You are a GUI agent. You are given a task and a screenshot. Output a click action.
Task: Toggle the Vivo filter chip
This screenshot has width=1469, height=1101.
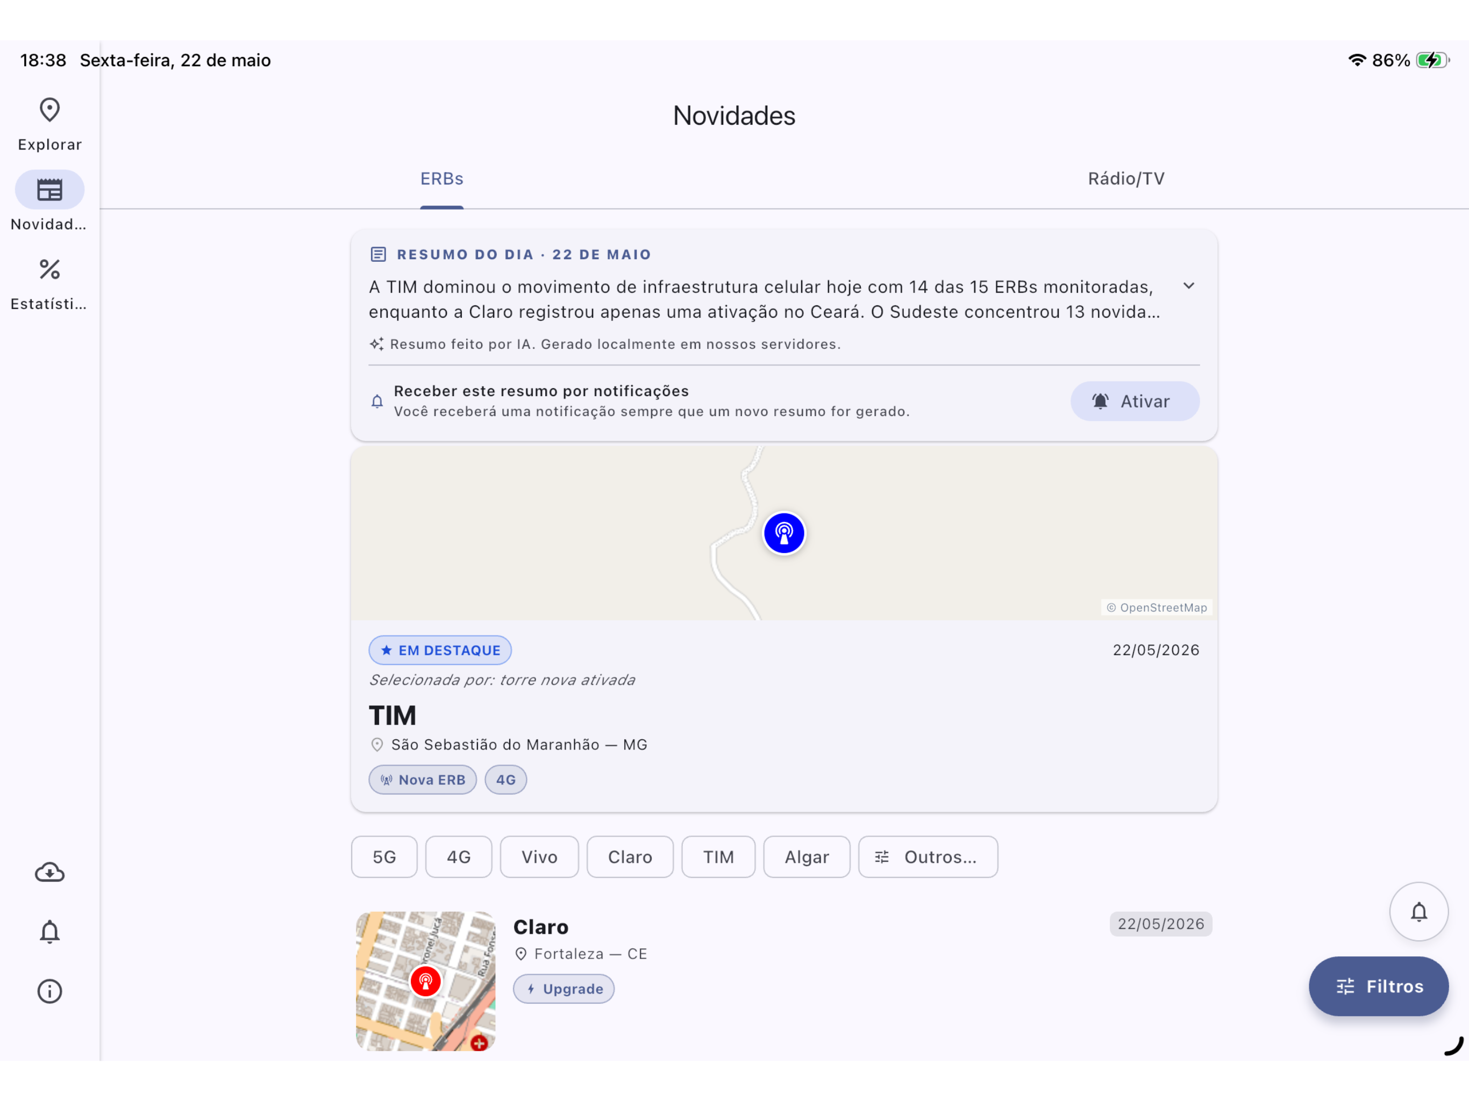click(539, 856)
